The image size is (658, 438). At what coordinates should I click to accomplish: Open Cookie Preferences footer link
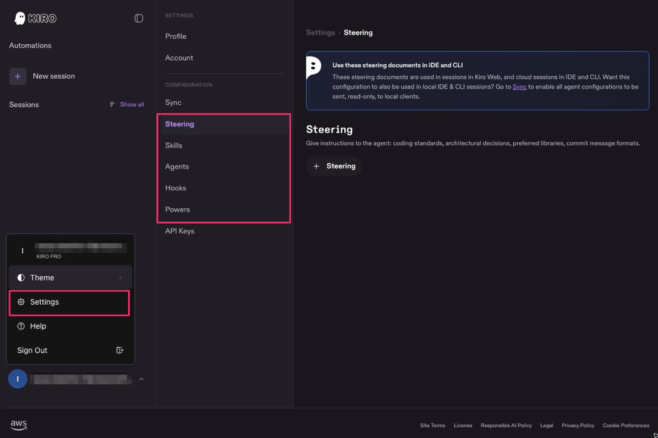[626, 425]
